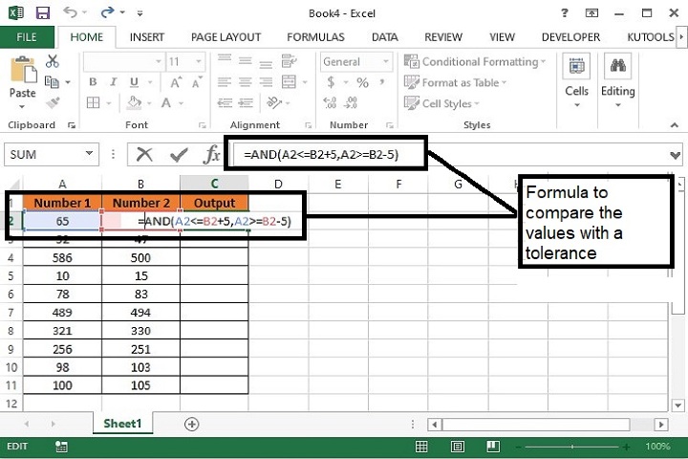Open Customize Quick Access Toolbar dropdown
The image size is (688, 459).
point(140,13)
